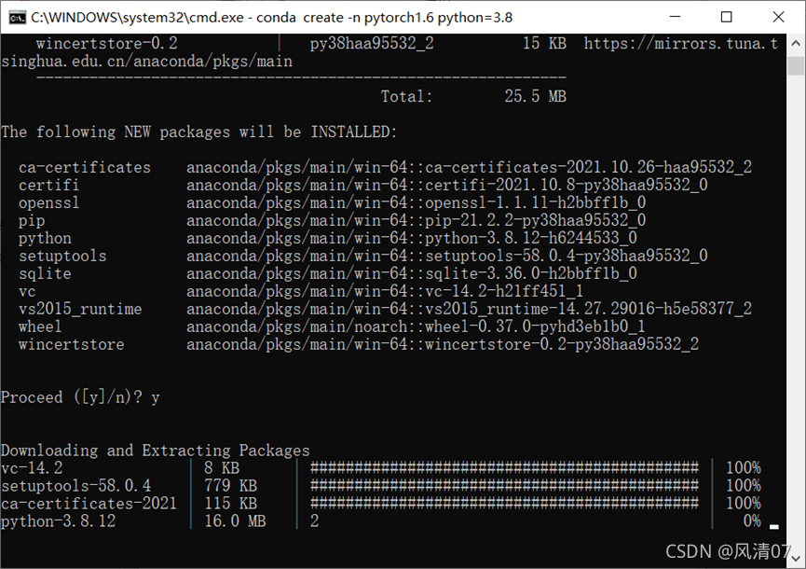Click the scrollbar down arrow
This screenshot has height=569, width=806.
point(796,557)
